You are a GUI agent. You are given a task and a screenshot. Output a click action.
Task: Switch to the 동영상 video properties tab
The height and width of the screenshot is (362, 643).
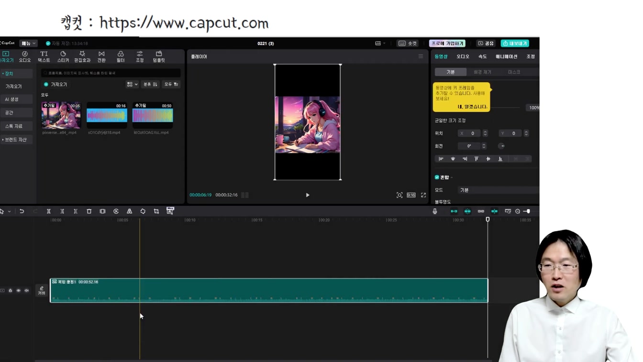(x=441, y=57)
